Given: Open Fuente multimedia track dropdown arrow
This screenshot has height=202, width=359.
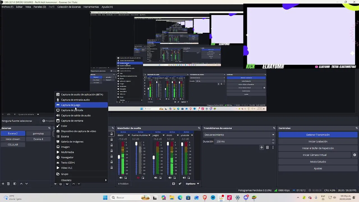Looking at the screenshot, I should click(x=149, y=135).
